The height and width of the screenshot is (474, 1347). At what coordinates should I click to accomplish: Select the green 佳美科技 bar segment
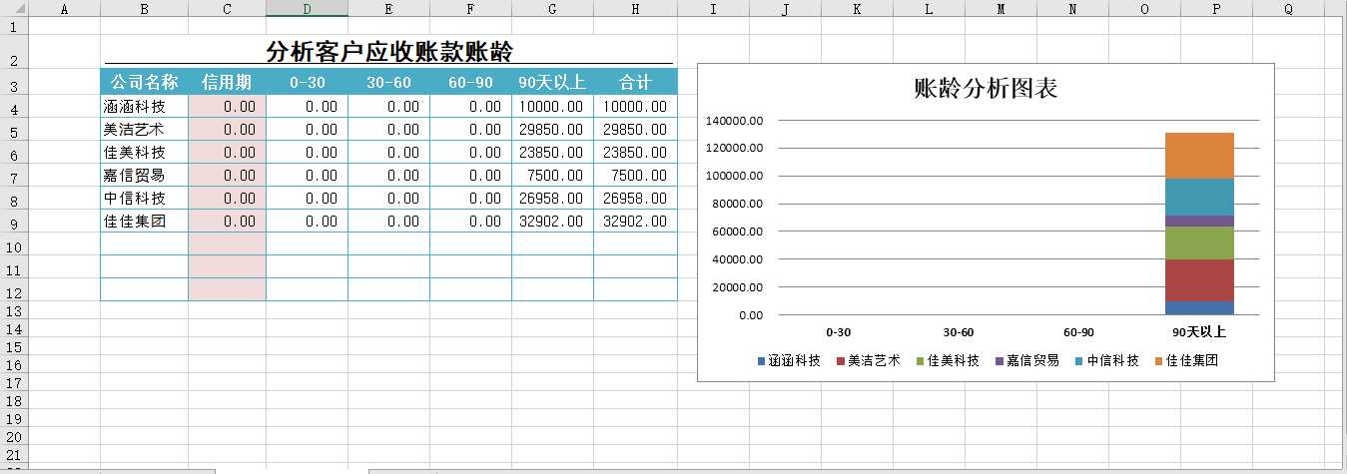(x=1199, y=242)
